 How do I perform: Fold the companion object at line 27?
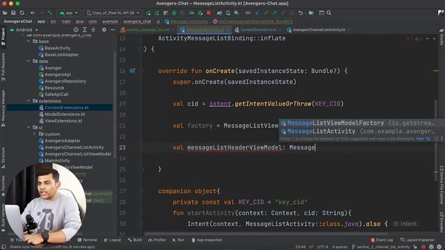click(x=141, y=192)
